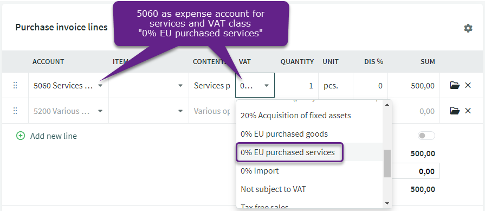The width and height of the screenshot is (485, 211).
Task: Click the Add new line link
Action: click(54, 136)
